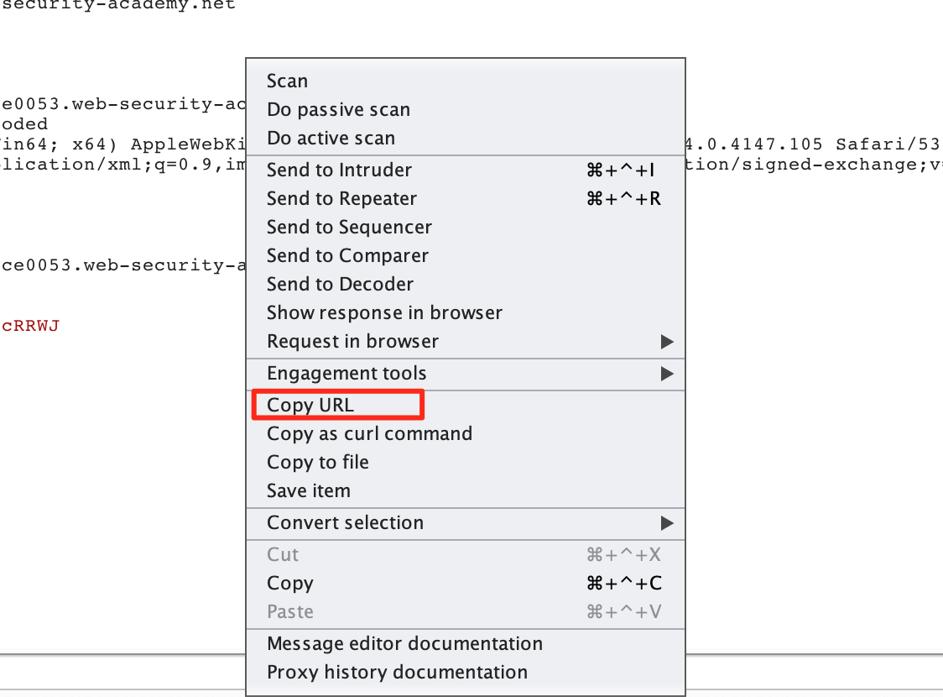The image size is (943, 697).
Task: Click the Copy menu entry
Action: coord(290,584)
